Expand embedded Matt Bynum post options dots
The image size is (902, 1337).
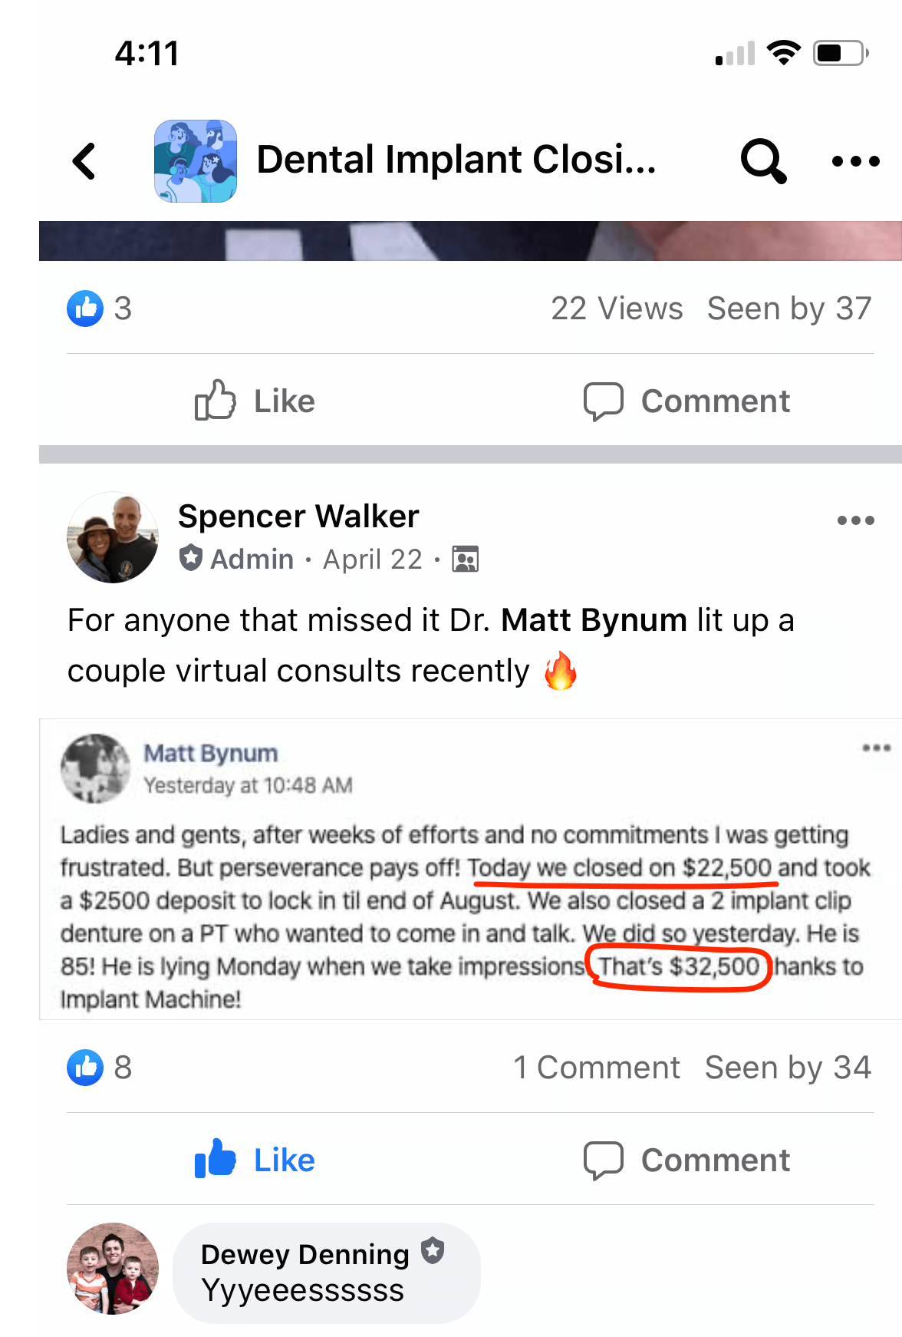tap(876, 748)
